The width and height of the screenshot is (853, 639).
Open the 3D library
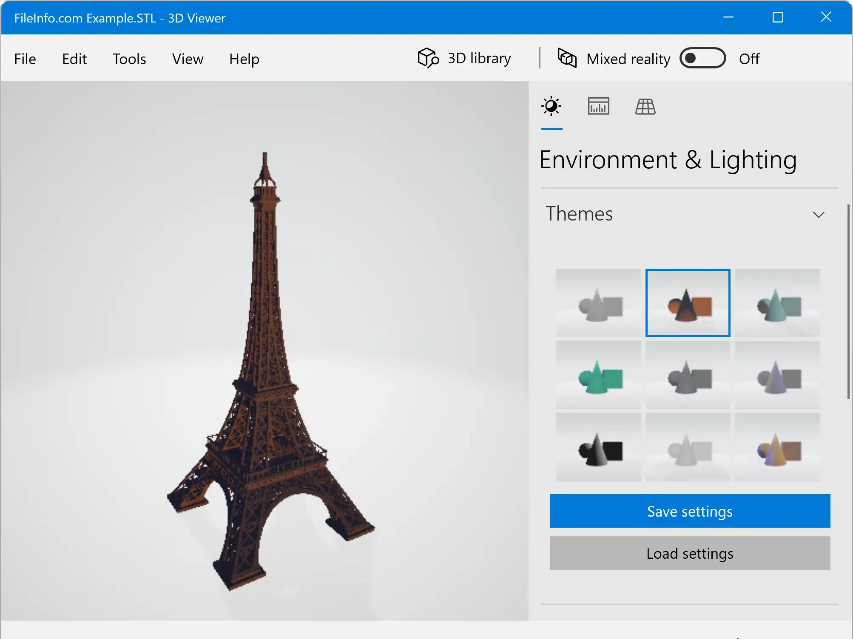[464, 58]
